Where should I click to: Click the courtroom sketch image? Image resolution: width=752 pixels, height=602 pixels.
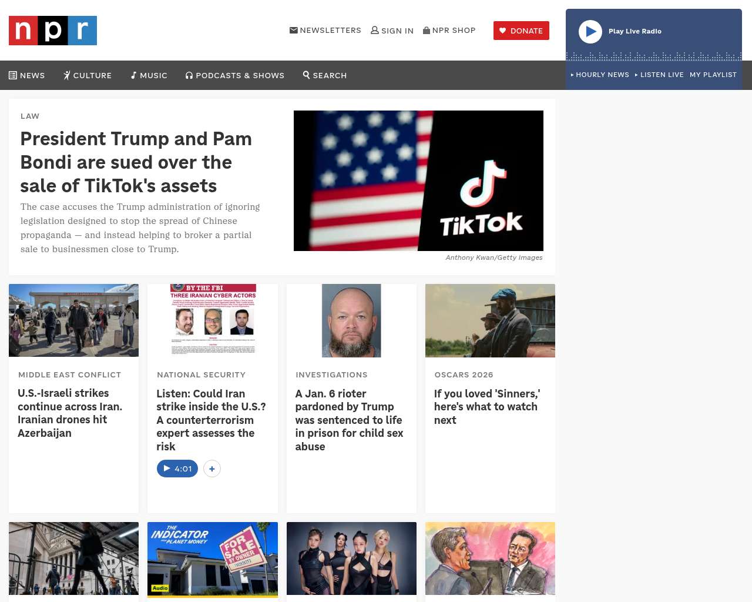tap(490, 558)
